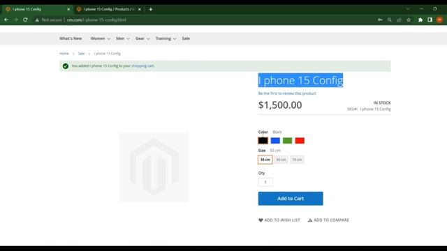Expand the Women dropdown chevron
The image size is (447, 251).
pyautogui.click(x=109, y=39)
